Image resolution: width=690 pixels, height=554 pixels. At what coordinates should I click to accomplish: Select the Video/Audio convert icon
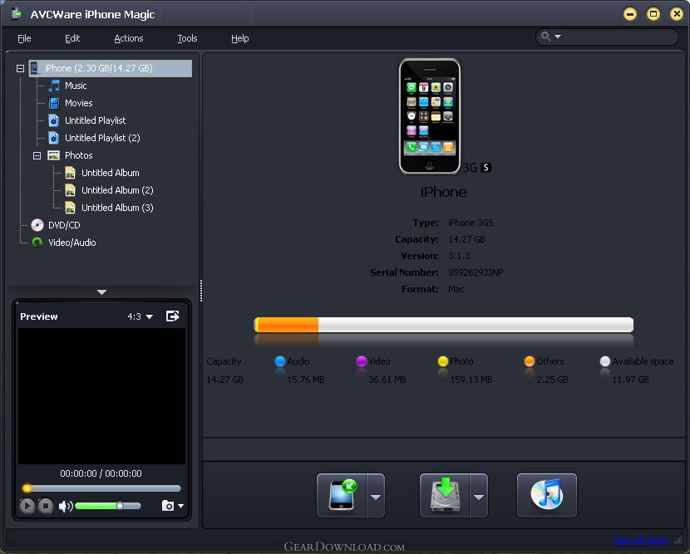click(x=37, y=243)
